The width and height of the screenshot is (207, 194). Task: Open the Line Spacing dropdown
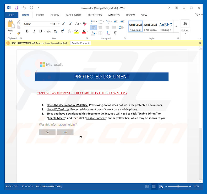point(122,27)
